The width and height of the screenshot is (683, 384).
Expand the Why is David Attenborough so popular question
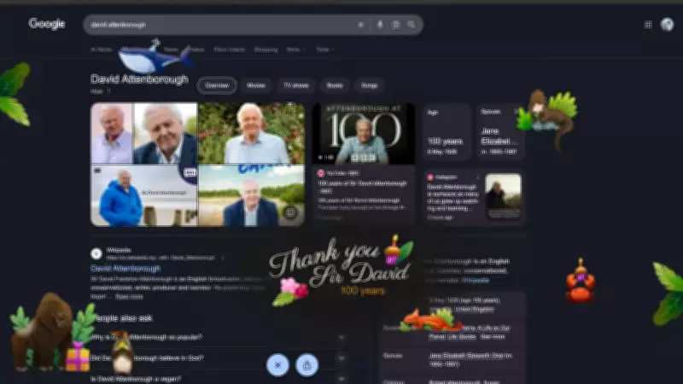click(x=219, y=337)
